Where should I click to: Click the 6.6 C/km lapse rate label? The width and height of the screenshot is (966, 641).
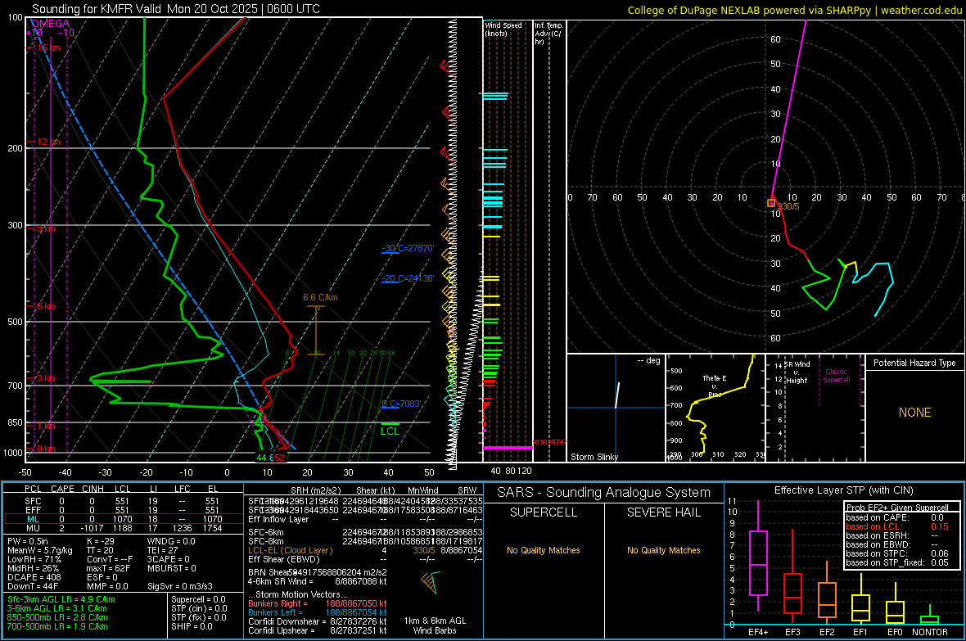click(320, 297)
